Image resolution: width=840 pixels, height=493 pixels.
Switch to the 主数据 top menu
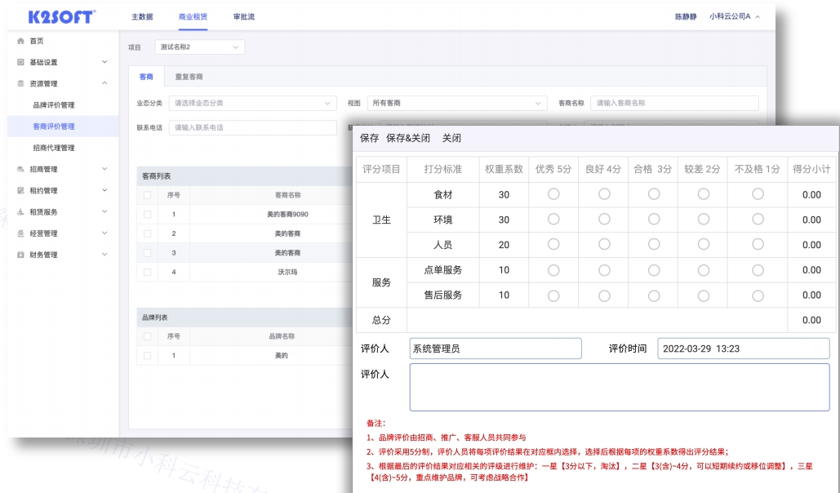pyautogui.click(x=142, y=16)
